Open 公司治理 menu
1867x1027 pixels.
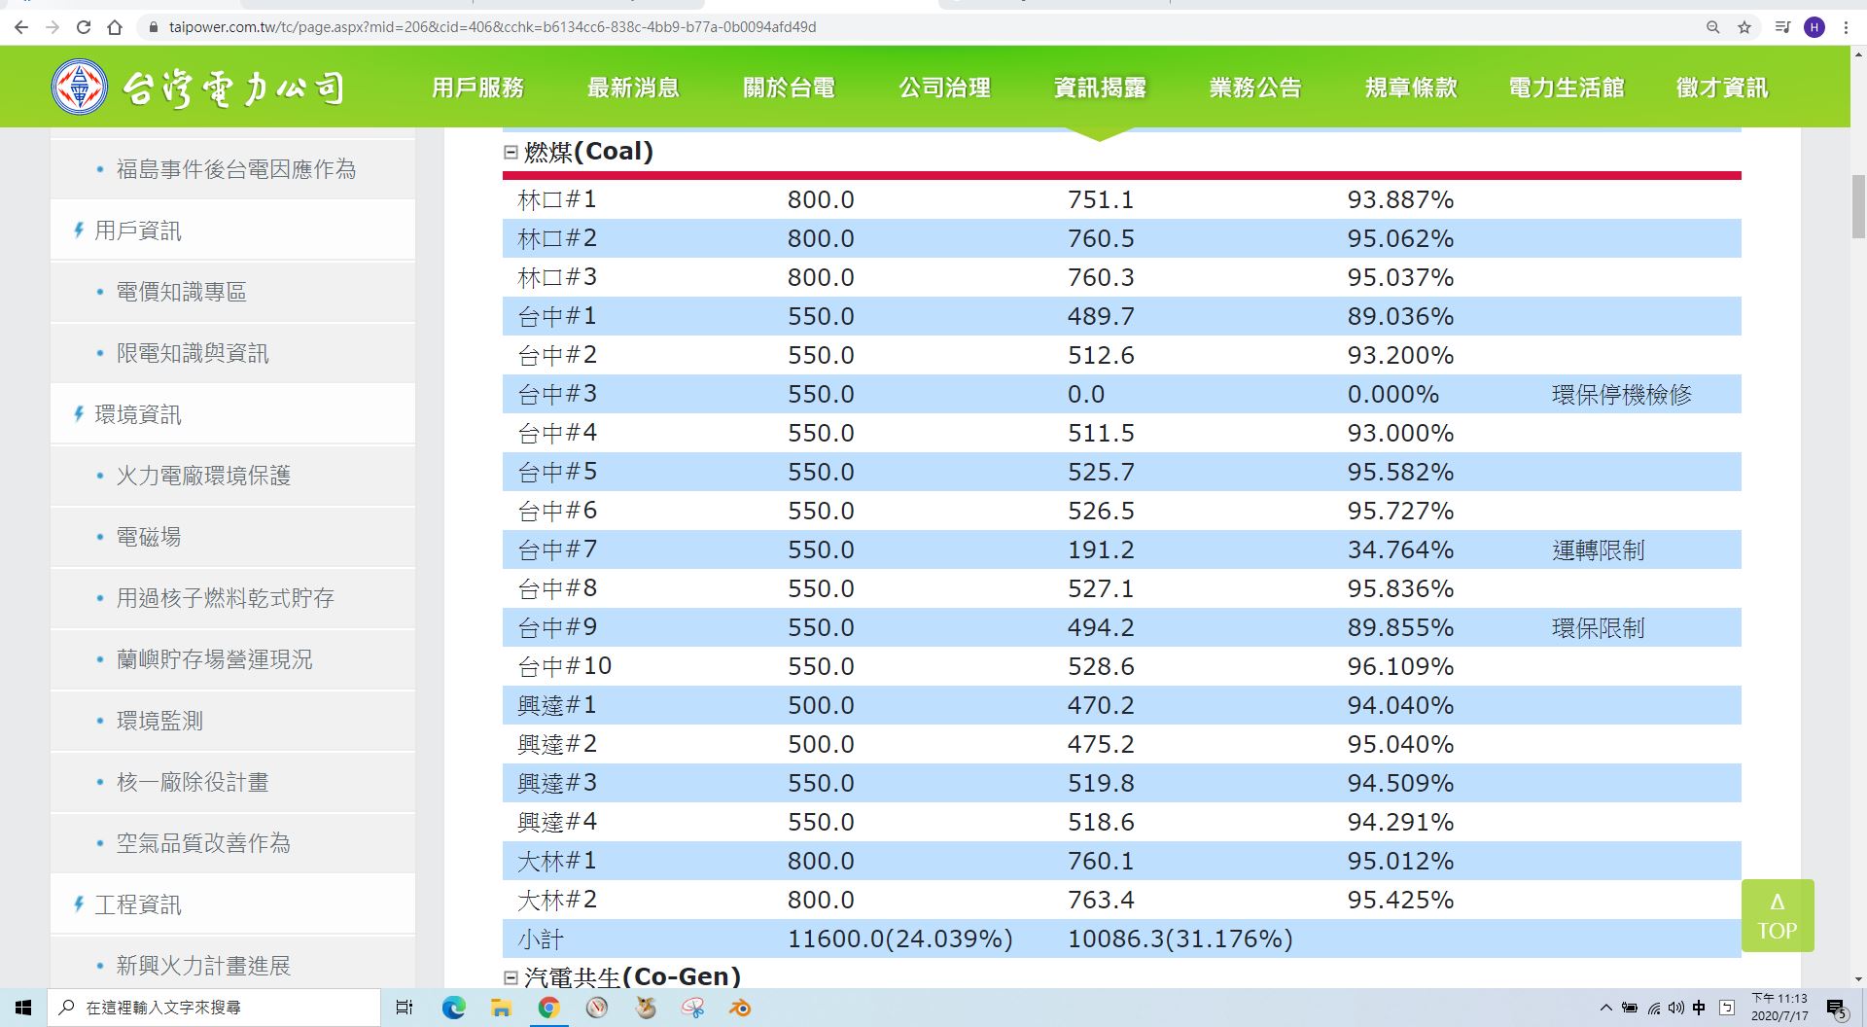(x=944, y=88)
